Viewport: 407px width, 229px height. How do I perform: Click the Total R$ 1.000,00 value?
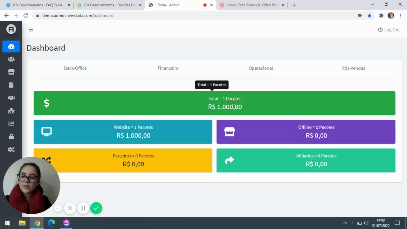coord(225,107)
